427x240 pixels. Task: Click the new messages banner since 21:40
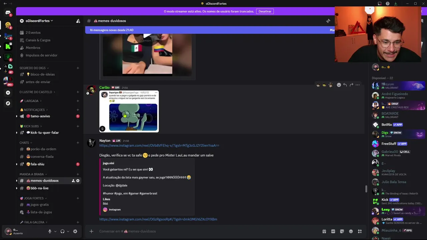point(210,30)
